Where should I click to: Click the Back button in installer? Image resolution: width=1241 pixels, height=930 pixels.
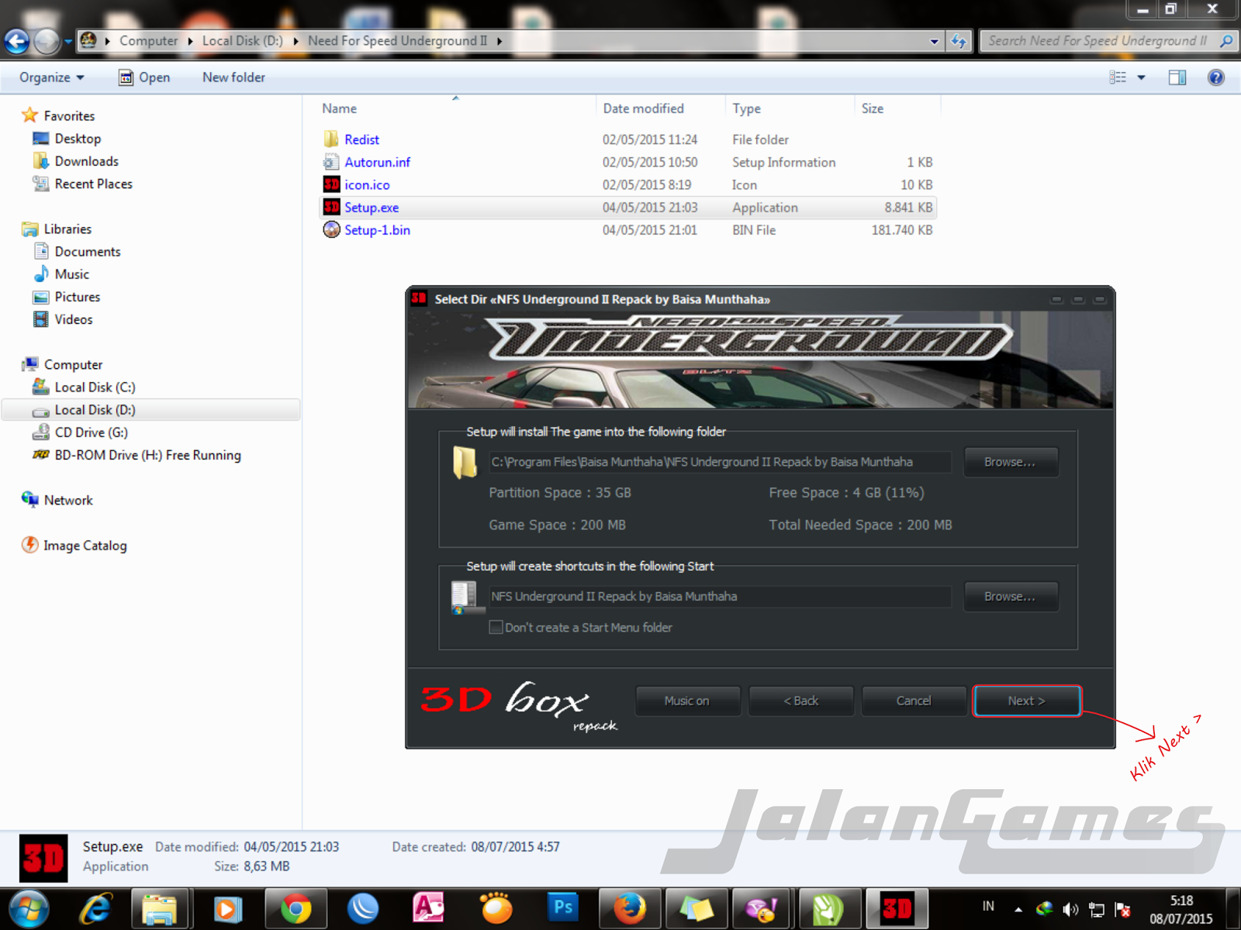801,701
